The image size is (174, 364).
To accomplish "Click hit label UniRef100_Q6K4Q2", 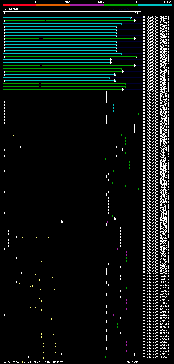I will point(156,60).
